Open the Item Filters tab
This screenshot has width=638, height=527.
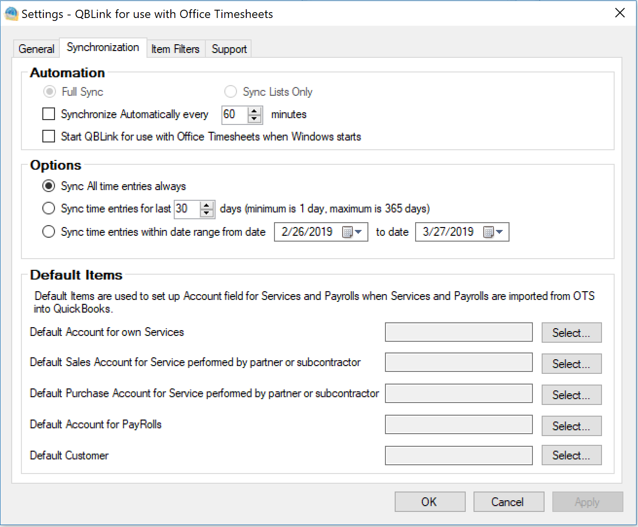[x=175, y=49]
